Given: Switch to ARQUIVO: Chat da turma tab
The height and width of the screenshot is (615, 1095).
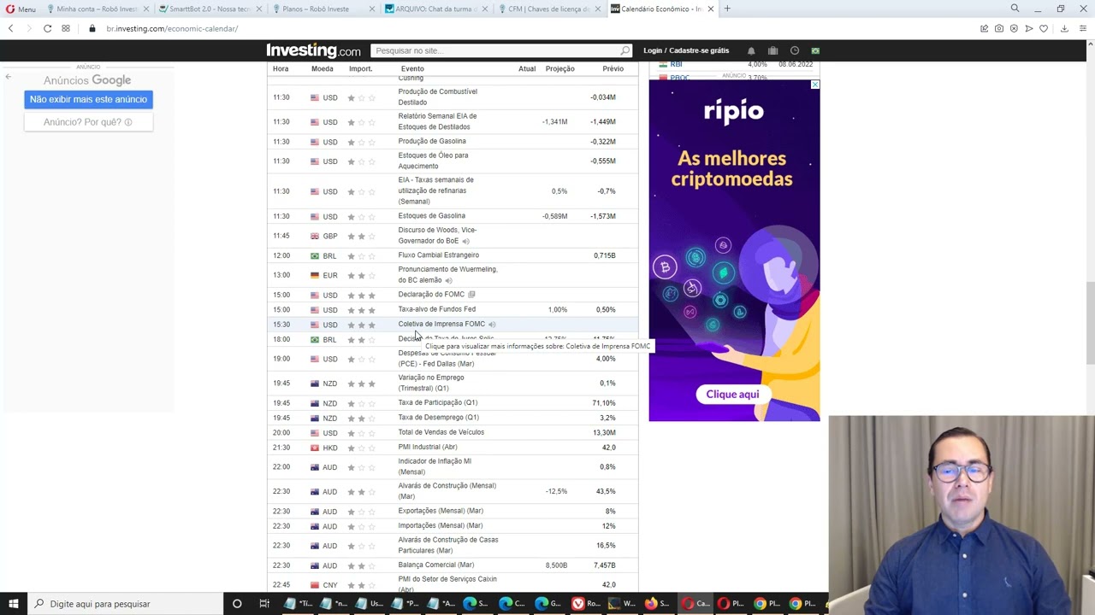Looking at the screenshot, I should coord(435,9).
